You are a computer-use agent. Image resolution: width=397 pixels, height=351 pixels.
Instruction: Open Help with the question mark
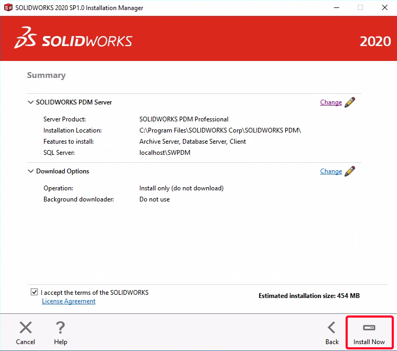click(x=60, y=334)
